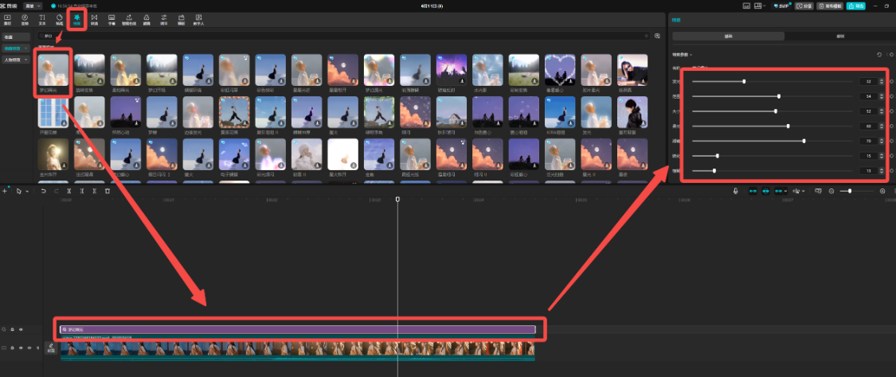Screen dimensions: 896x377
Task: Toggle keyframe for the 13 slider
Action: tap(891, 170)
